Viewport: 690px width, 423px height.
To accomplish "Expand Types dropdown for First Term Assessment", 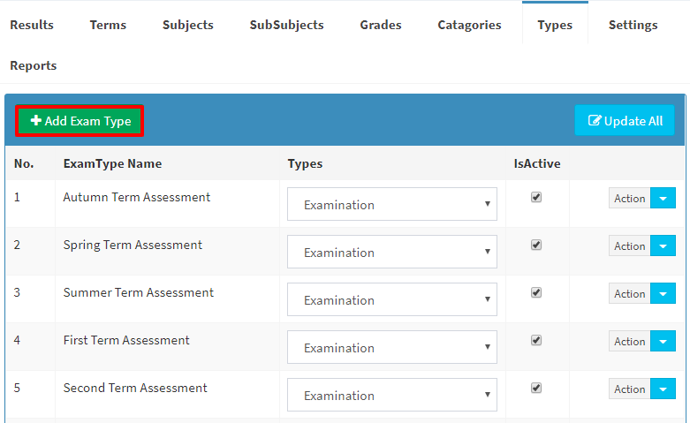I will point(392,347).
